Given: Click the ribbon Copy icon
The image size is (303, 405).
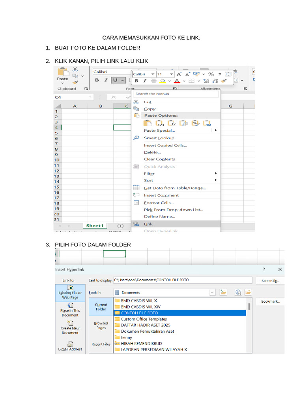Looking at the screenshot, I should [75, 76].
